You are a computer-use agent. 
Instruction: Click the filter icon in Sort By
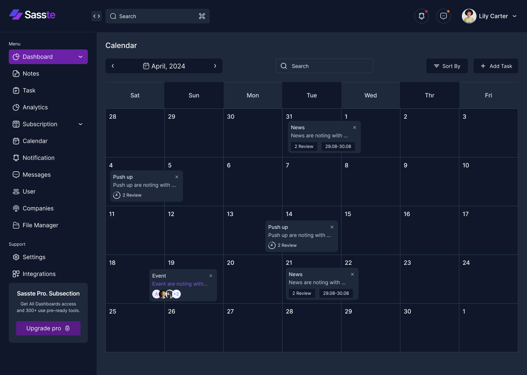(x=437, y=66)
